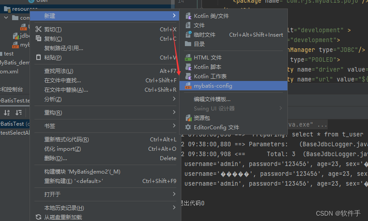Viewport: 368px width, 221px height.
Task: Expand the 书签 submenu arrow
Action: pyautogui.click(x=174, y=126)
